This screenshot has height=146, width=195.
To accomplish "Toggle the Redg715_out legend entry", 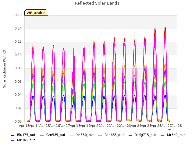I will tap(142, 135).
